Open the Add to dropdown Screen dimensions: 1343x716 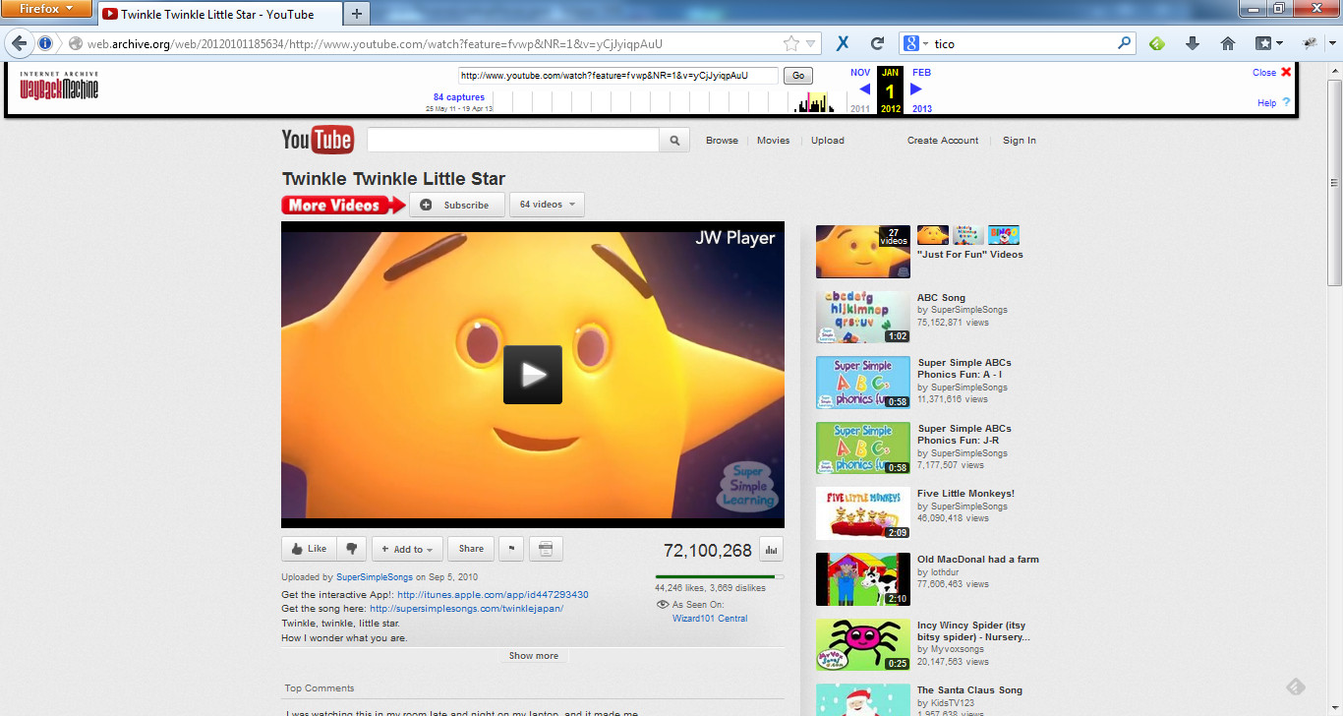coord(405,549)
